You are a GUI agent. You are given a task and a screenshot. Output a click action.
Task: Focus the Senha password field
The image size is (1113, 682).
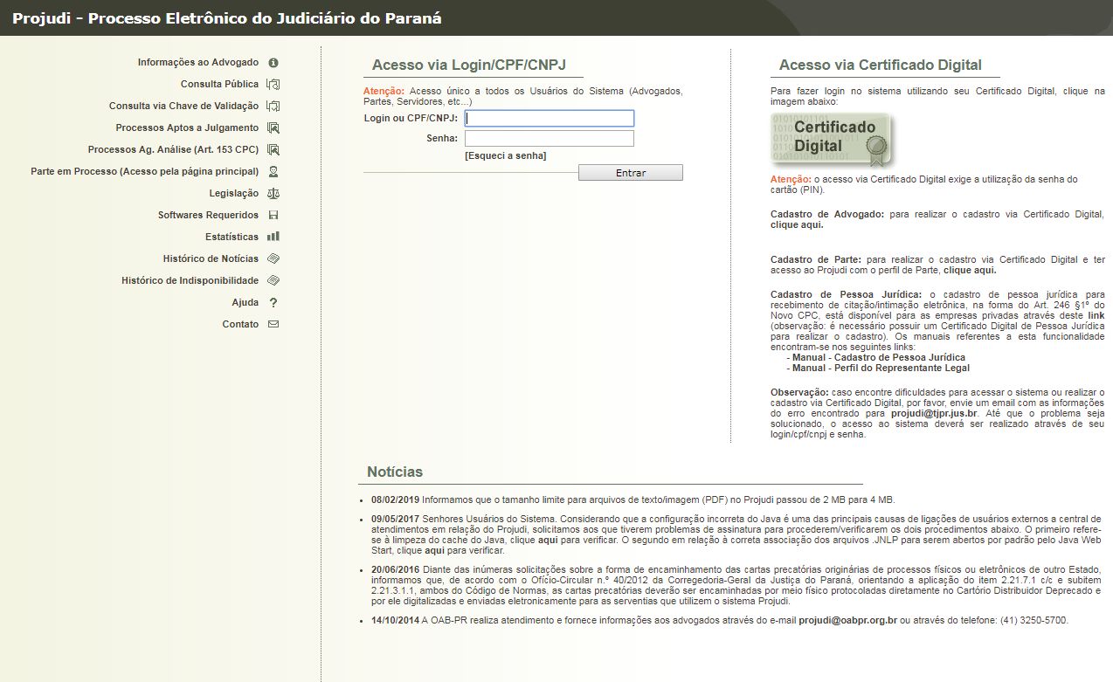[x=550, y=138]
